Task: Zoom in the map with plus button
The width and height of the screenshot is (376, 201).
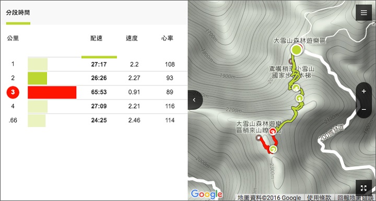Action: [x=364, y=91]
